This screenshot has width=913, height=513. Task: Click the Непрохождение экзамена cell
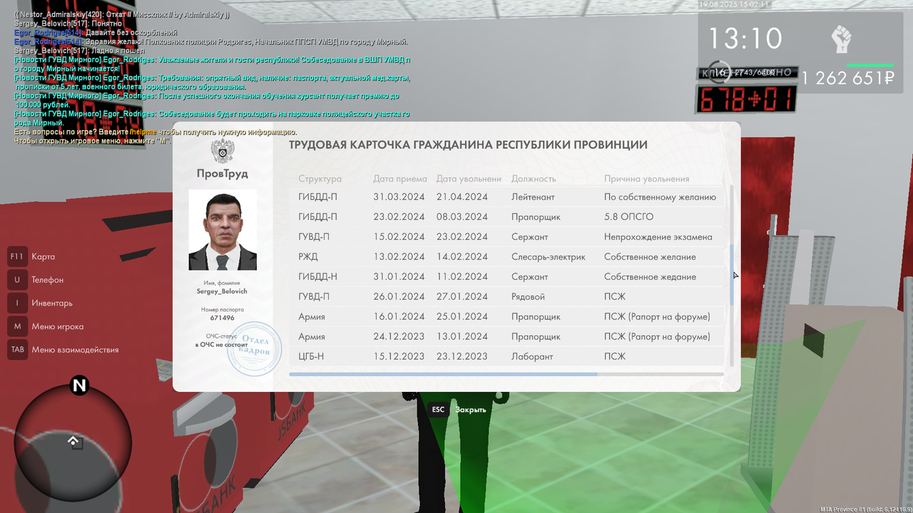coord(658,237)
